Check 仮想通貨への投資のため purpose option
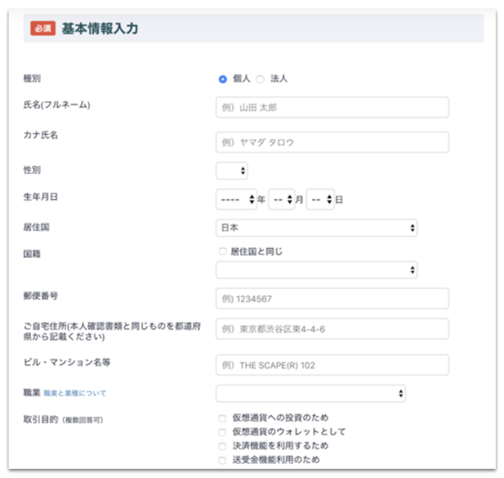Screen dimensions: 504x478 [x=221, y=418]
